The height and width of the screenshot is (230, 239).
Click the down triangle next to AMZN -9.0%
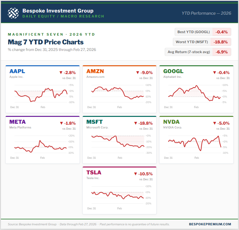(138, 72)
